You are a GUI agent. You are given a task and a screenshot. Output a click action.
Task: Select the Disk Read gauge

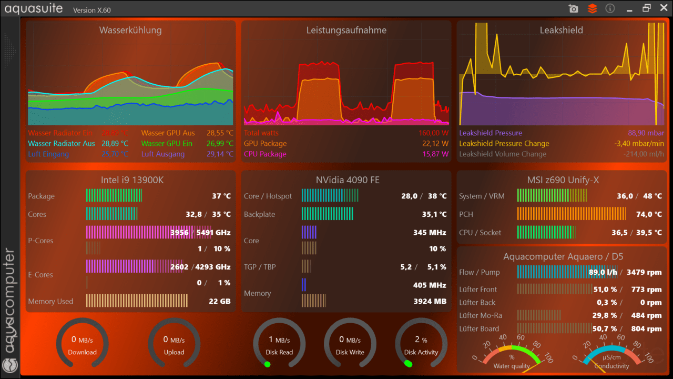(x=279, y=344)
